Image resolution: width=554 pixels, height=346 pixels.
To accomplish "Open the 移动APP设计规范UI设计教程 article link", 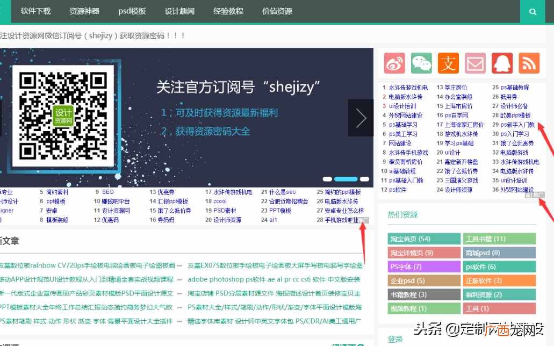I will pos(87,279).
